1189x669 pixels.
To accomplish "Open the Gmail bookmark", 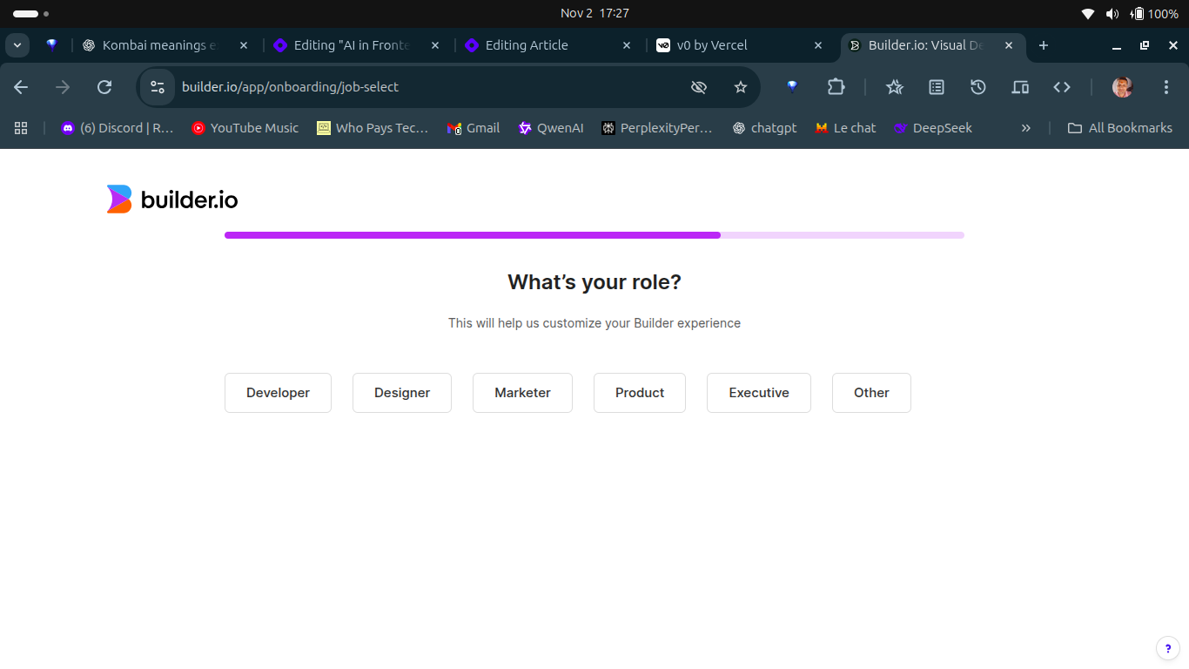I will point(474,128).
